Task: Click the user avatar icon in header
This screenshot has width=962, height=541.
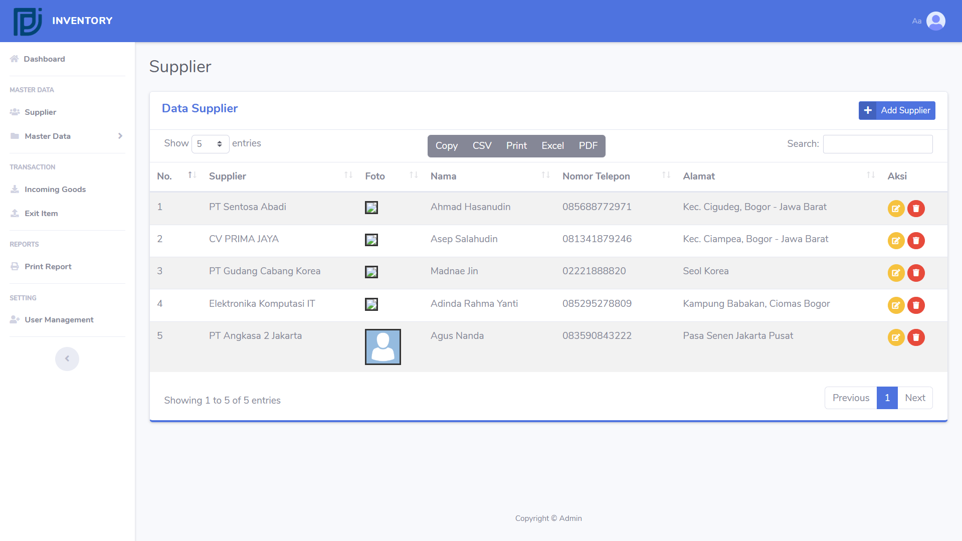Action: [935, 21]
